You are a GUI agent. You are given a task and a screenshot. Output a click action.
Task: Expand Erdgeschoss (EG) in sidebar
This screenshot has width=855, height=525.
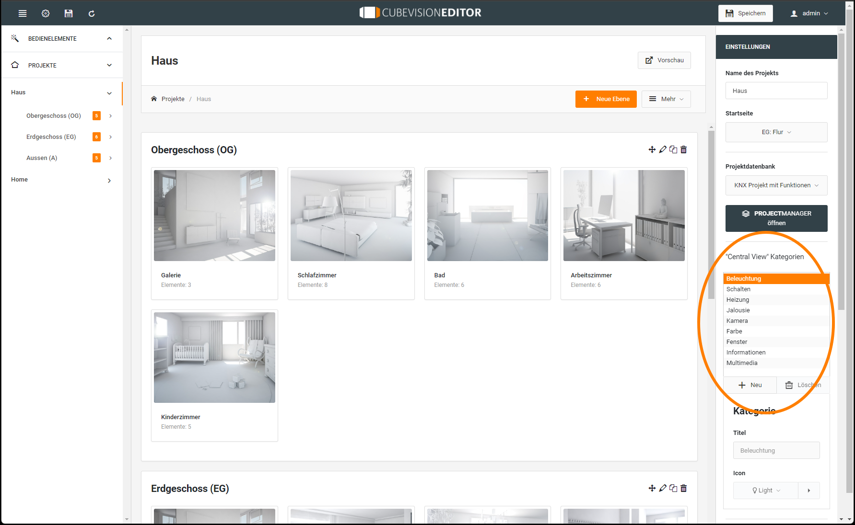110,137
